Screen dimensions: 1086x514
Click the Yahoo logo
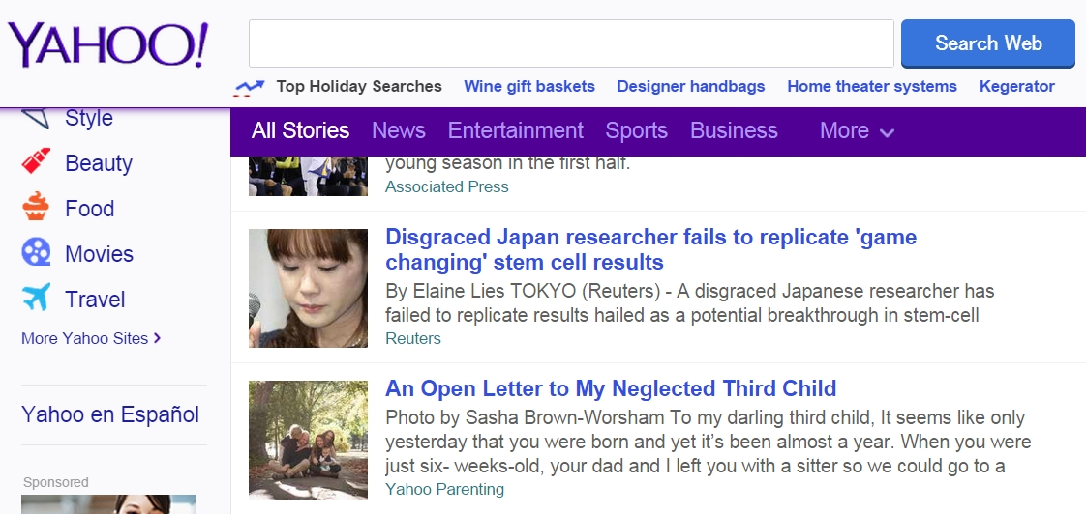pyautogui.click(x=107, y=44)
